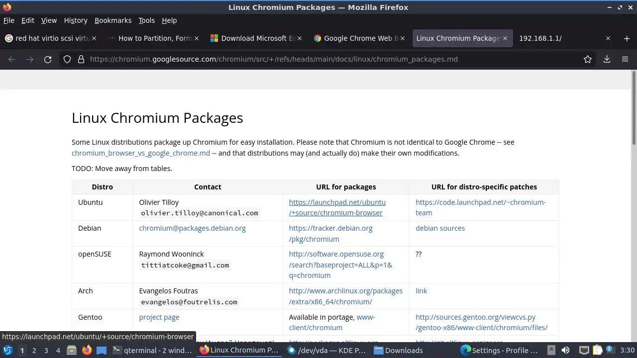Open the File menu
Screen dimensions: 637x358
9,20
